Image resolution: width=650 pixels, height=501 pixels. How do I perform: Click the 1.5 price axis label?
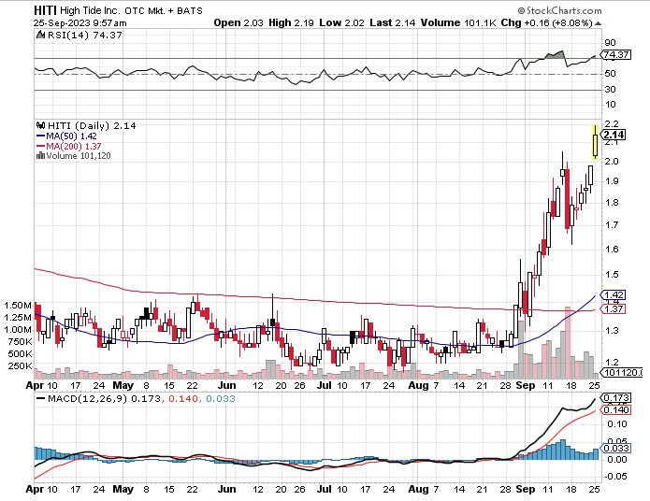(x=612, y=274)
